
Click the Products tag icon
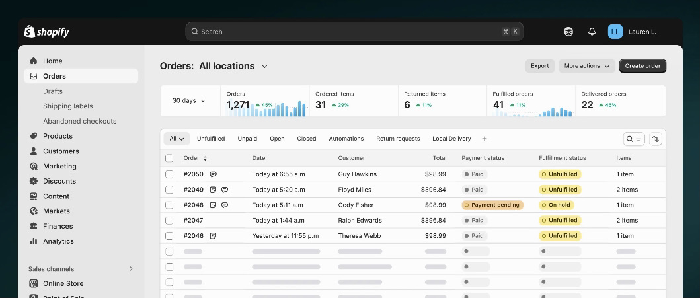pyautogui.click(x=34, y=136)
